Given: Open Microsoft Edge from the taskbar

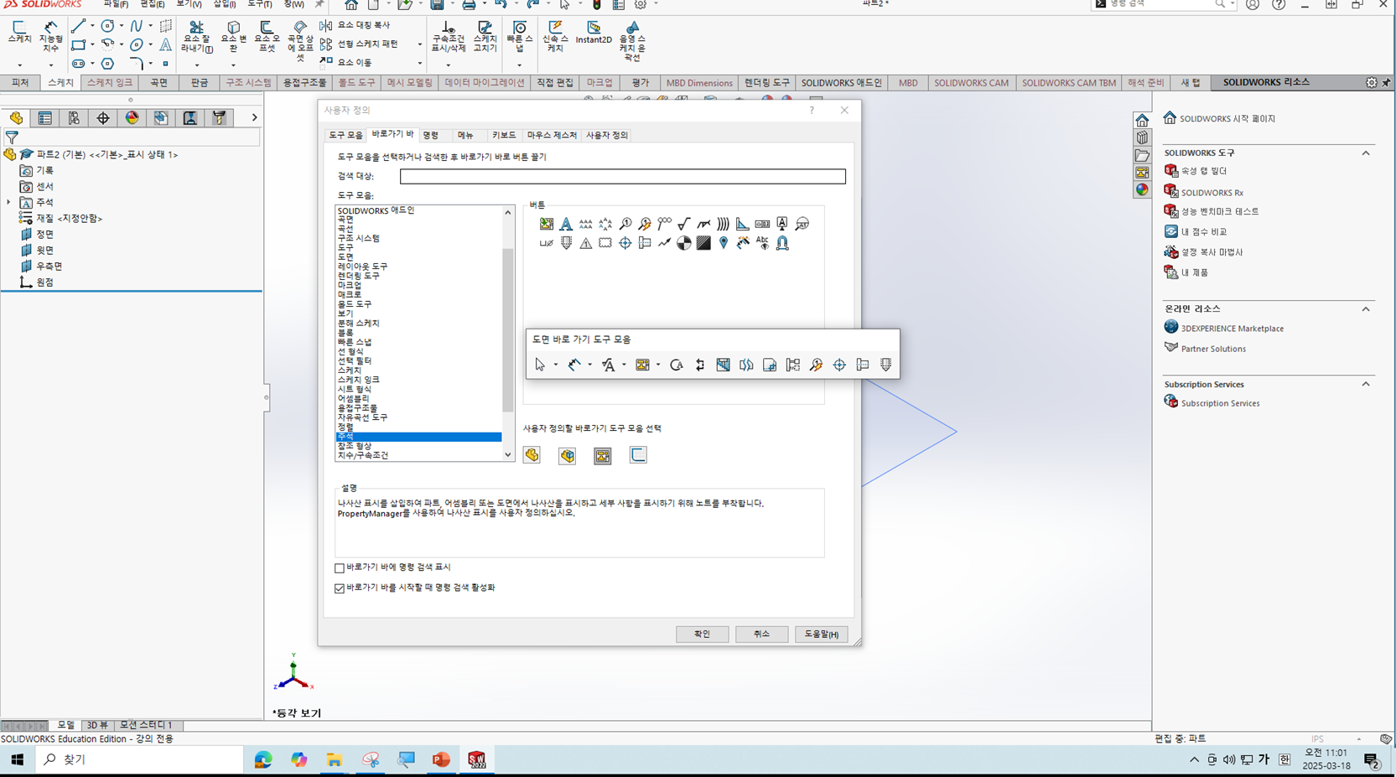Looking at the screenshot, I should [263, 759].
